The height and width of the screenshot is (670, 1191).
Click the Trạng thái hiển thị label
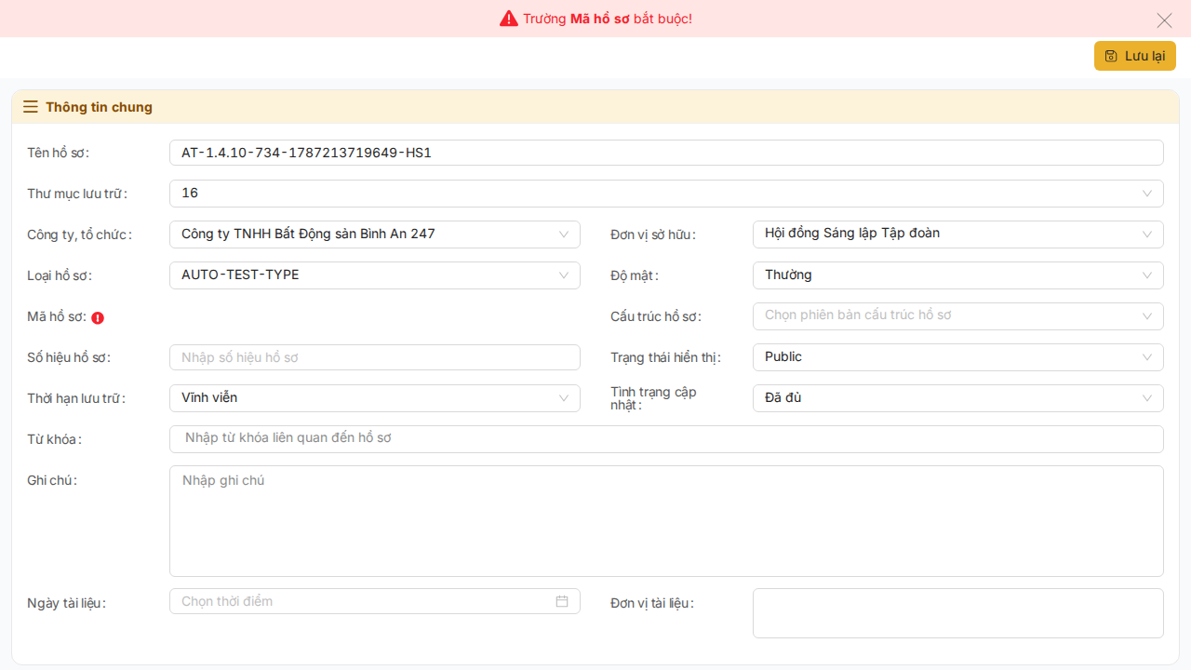[x=665, y=357]
